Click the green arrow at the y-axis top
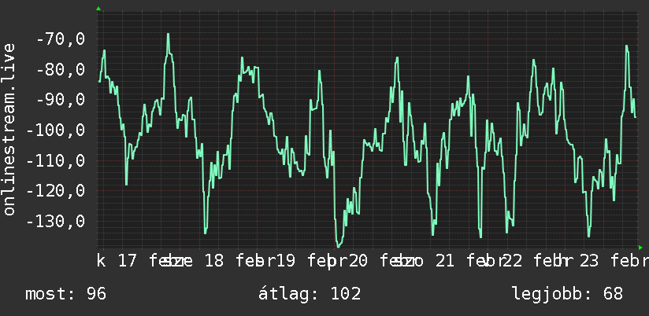This screenshot has width=649, height=316. [x=98, y=9]
